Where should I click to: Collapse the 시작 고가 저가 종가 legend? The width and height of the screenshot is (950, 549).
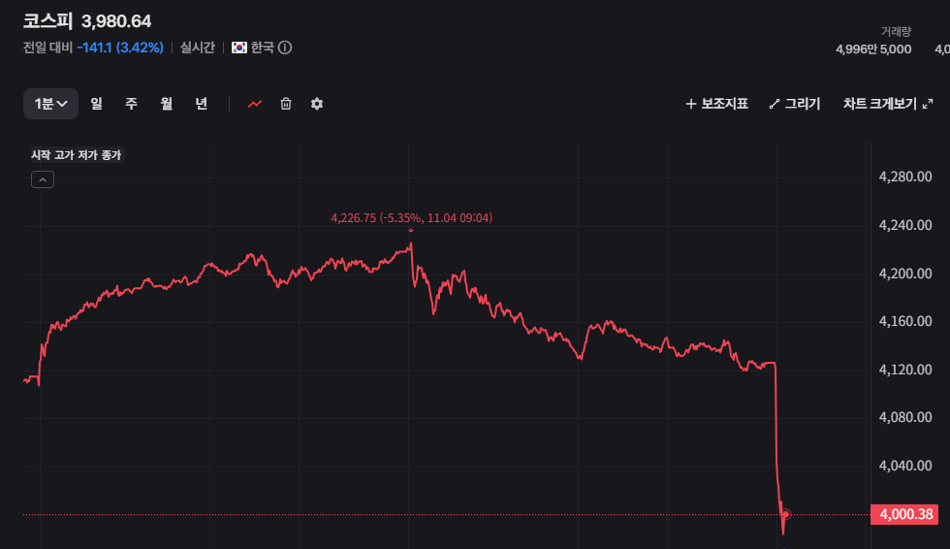pyautogui.click(x=43, y=179)
